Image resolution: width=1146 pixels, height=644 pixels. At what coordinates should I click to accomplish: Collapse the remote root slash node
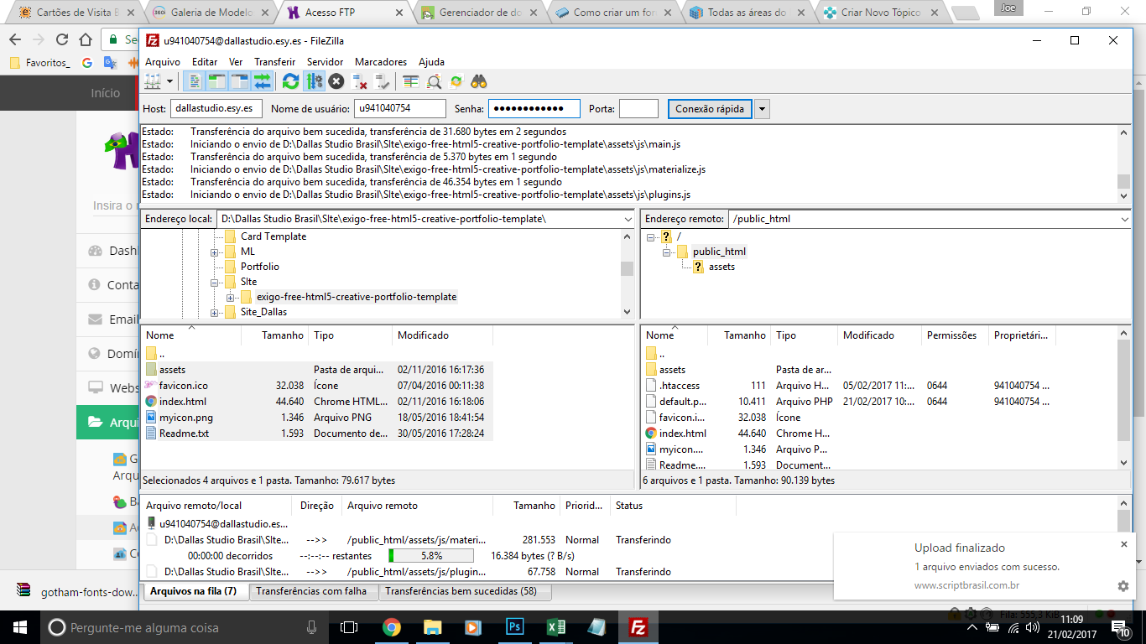click(651, 236)
